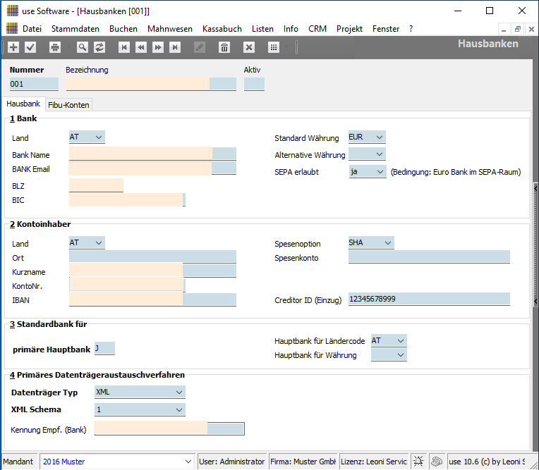Screen dimensions: 539x470
Task: Click the add new record plus icon
Action: pos(13,47)
